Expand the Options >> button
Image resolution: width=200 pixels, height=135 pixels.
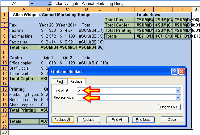point(169,107)
